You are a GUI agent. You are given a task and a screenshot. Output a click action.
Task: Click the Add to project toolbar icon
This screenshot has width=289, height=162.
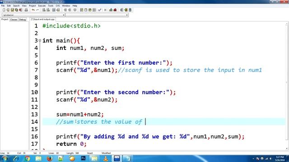click(x=126, y=10)
